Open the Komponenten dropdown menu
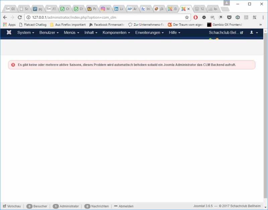Viewport: 268px width, 210px height. pos(116,32)
